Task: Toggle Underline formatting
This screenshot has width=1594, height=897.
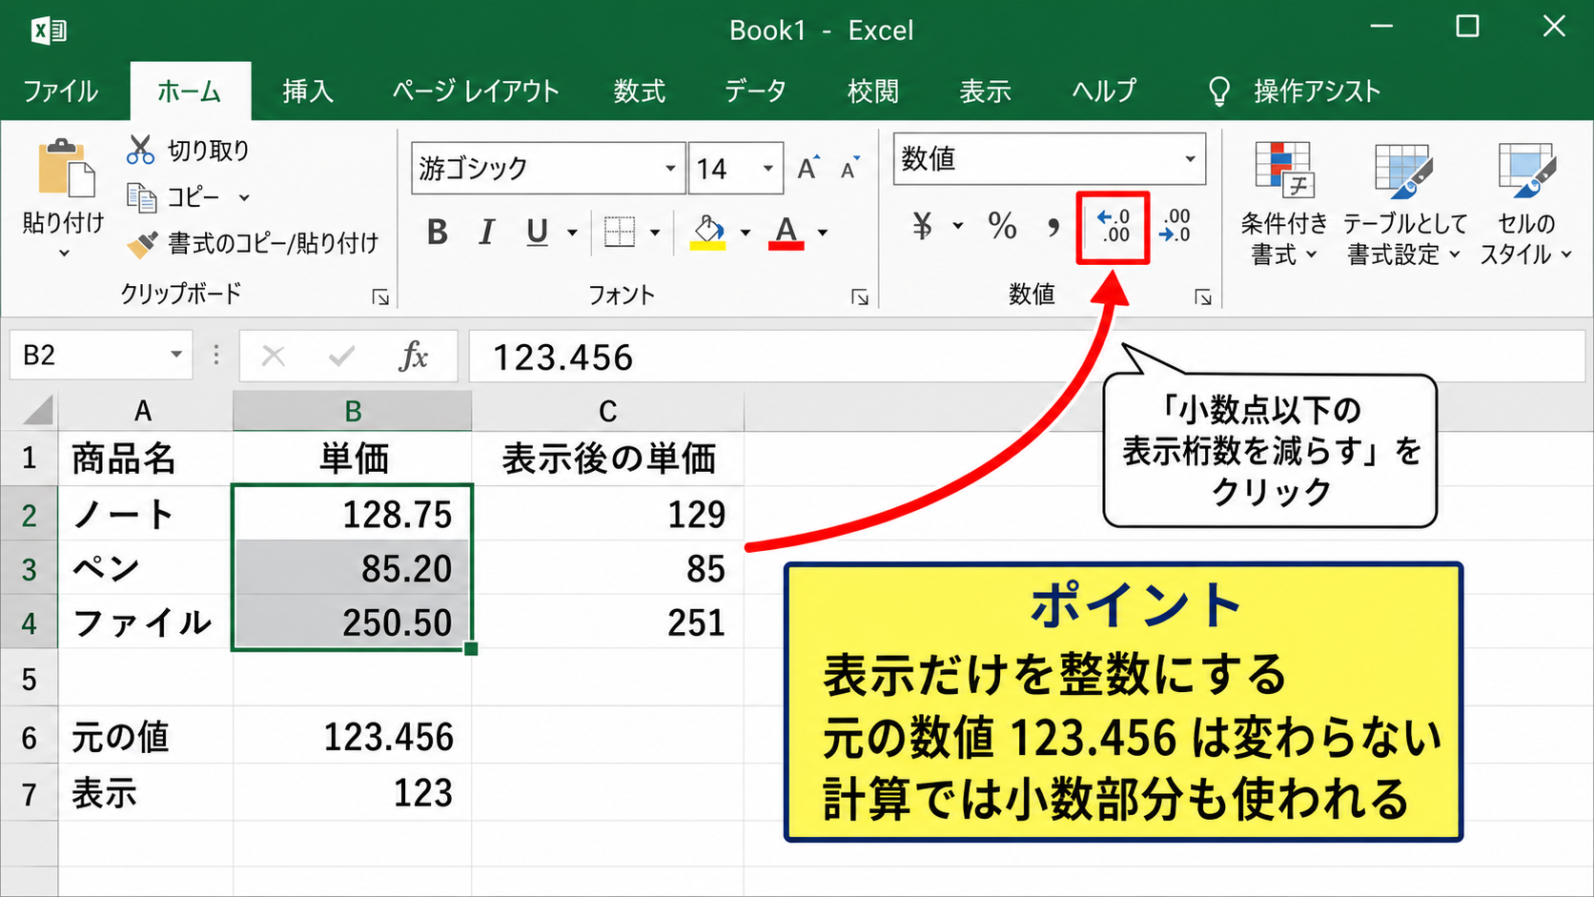Action: [x=538, y=232]
